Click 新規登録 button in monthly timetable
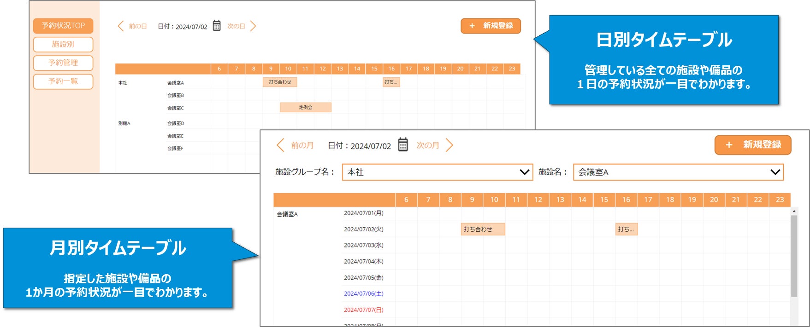This screenshot has width=810, height=327. (753, 145)
